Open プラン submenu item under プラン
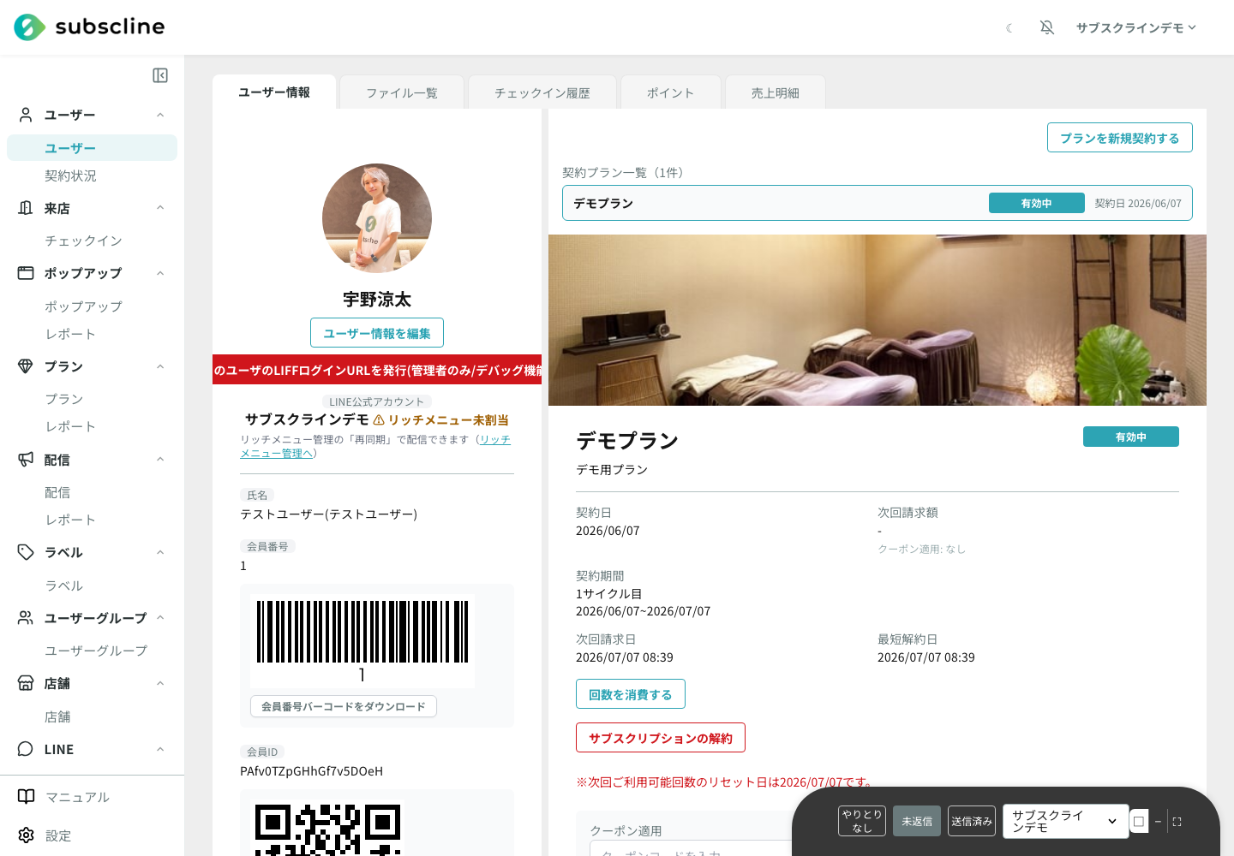 64,399
